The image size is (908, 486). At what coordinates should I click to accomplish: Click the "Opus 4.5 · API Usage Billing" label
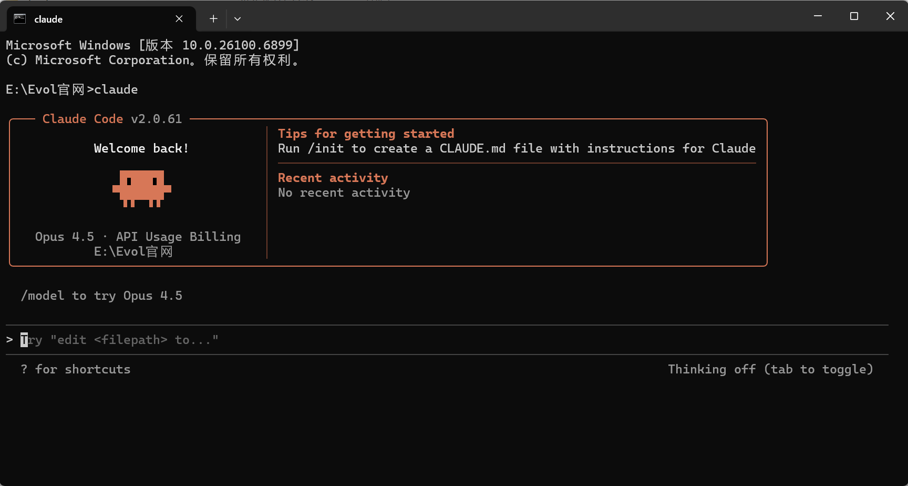click(x=138, y=237)
